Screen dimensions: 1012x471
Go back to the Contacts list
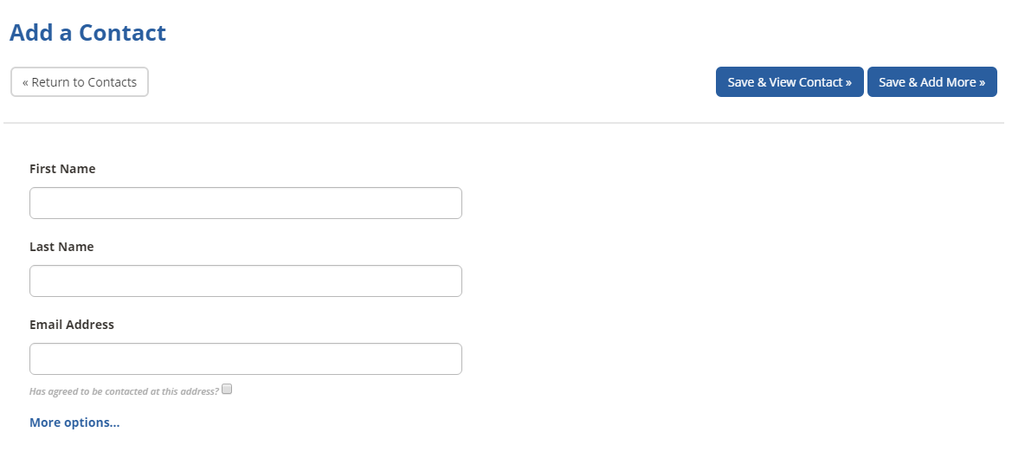[80, 82]
